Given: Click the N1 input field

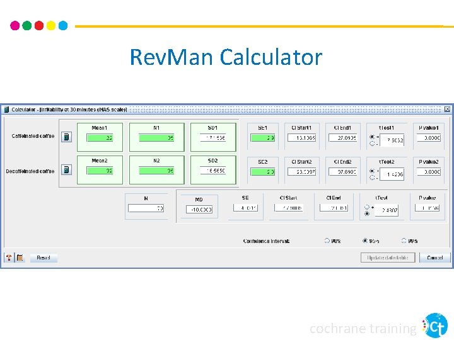Looking at the screenshot, I should (x=156, y=138).
